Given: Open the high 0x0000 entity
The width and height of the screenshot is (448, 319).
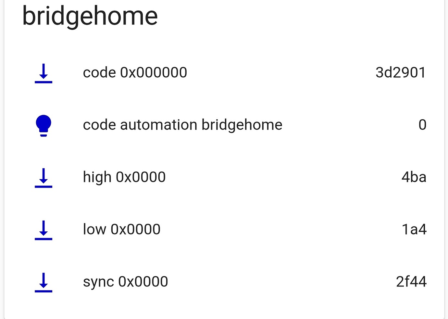Looking at the screenshot, I should [x=124, y=177].
